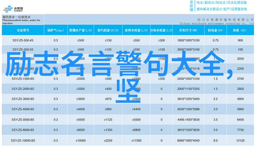Image resolution: width=256 pixels, height=148 pixels.
Task: Click the 6065*2200*4500 dimension cell
Action: click(188, 140)
